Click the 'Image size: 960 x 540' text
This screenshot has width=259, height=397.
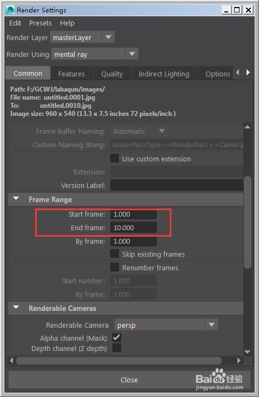[43, 114]
